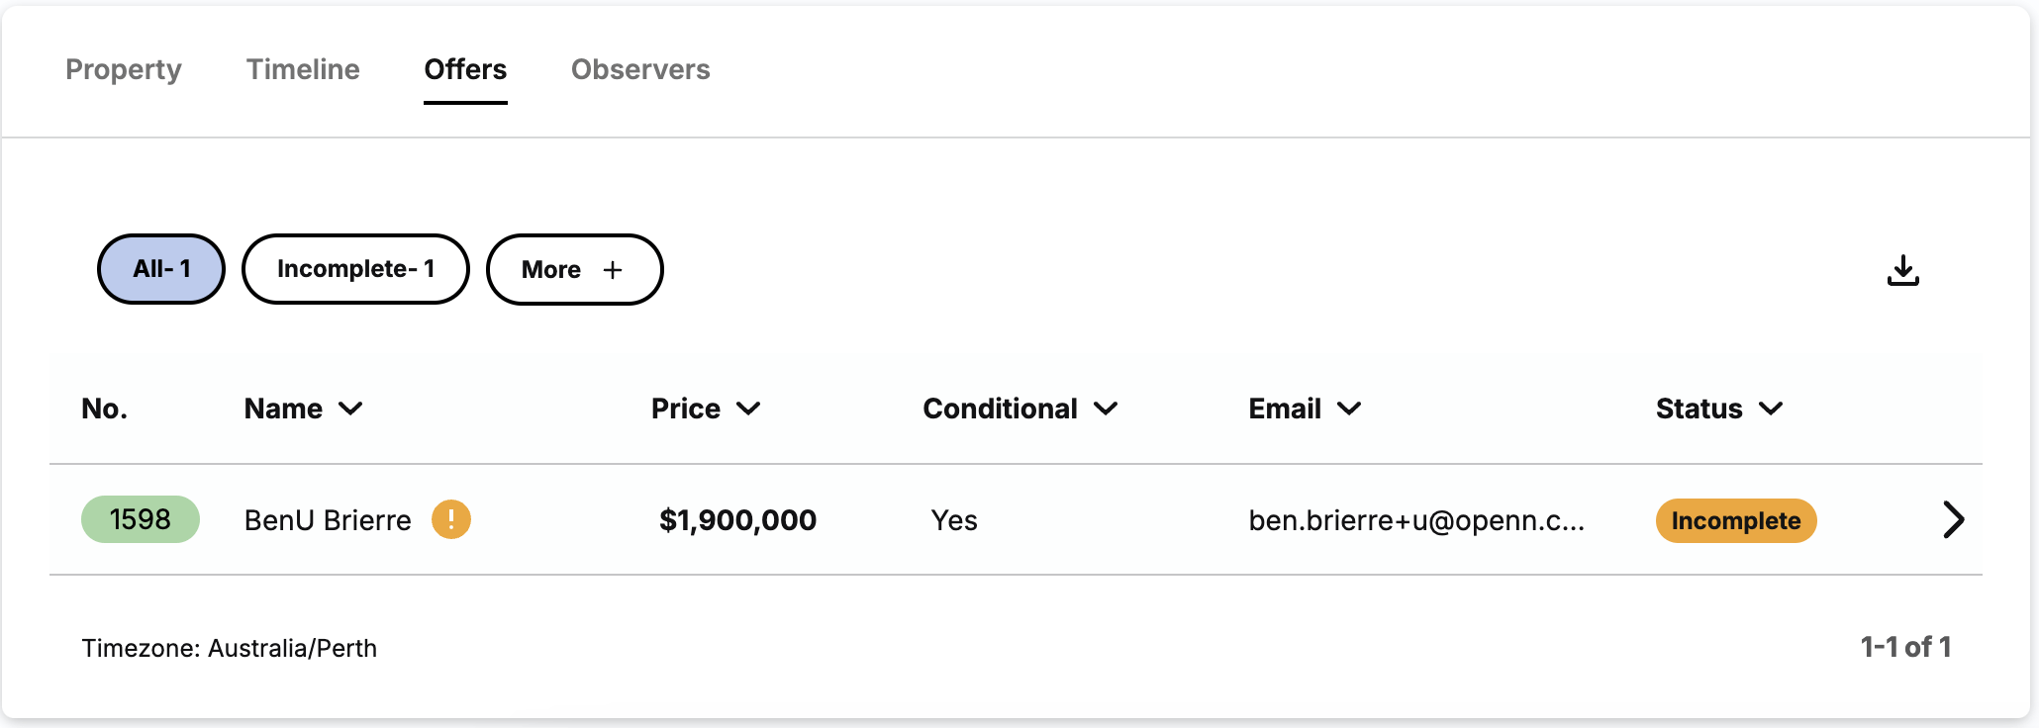The image size is (2039, 728).
Task: Click the download arrow above the table
Action: tap(1902, 269)
